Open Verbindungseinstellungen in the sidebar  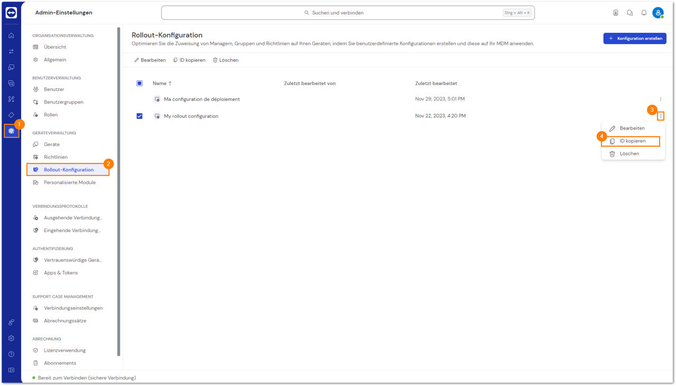pos(72,308)
